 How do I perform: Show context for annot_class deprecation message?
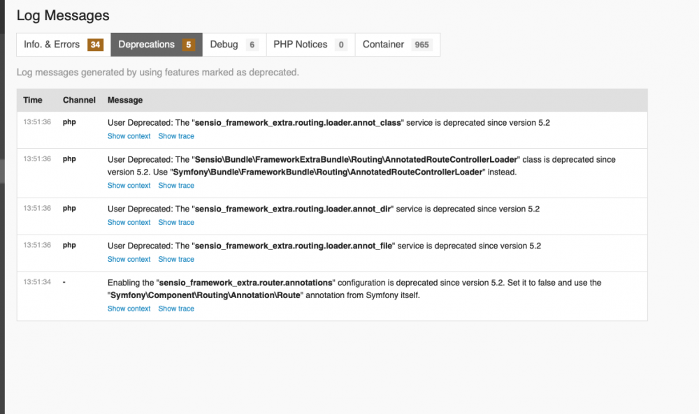tap(129, 135)
